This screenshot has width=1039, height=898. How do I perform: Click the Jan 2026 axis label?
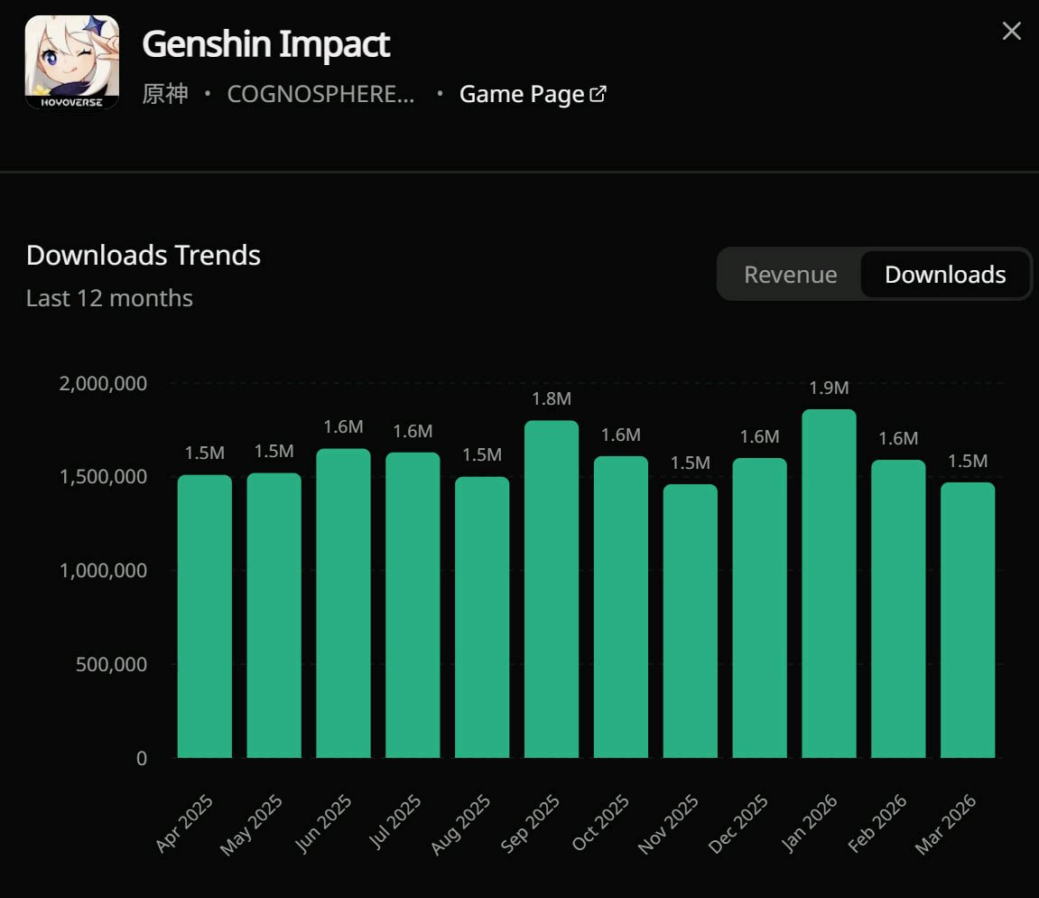click(x=809, y=823)
